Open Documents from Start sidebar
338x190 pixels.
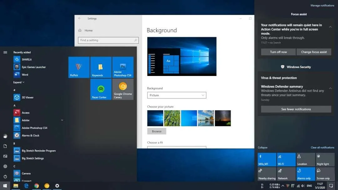[x=5, y=146]
